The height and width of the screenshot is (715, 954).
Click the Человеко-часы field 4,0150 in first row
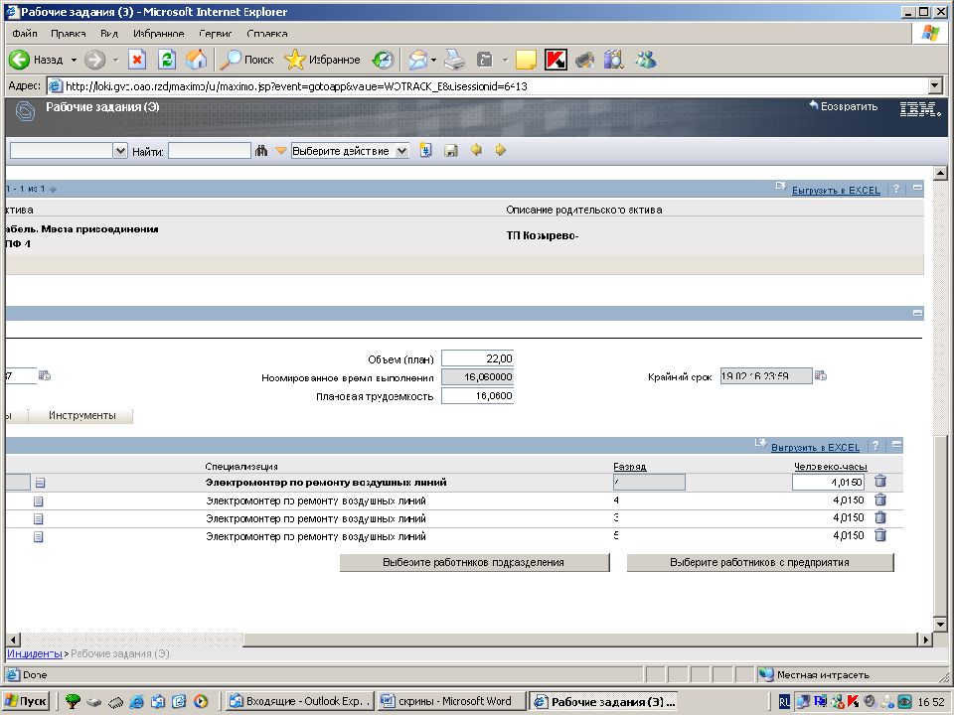tap(828, 483)
